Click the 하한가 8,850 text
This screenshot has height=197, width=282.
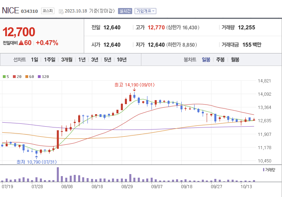(x=181, y=45)
